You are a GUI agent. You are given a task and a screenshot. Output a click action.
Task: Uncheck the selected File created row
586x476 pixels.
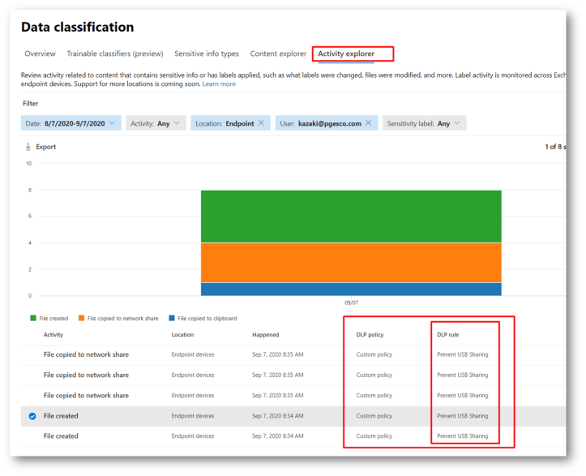point(32,416)
